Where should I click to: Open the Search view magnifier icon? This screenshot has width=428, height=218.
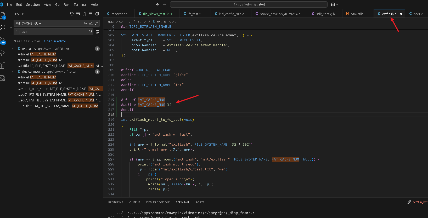[x=3, y=27]
